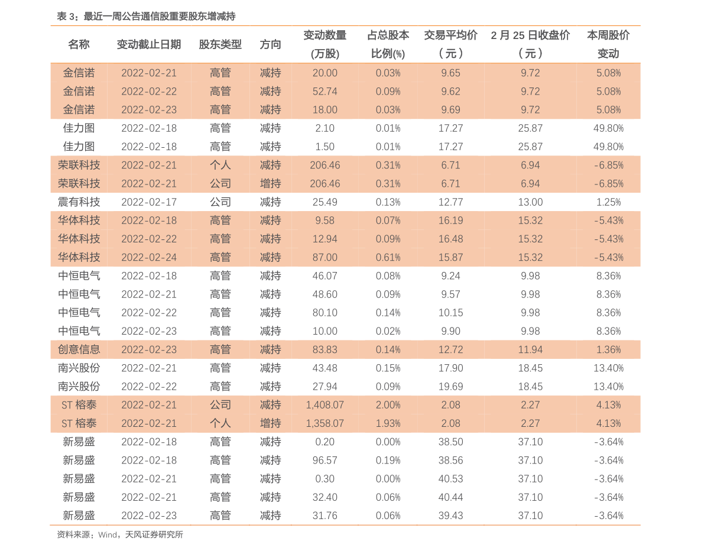
Task: Select average price 39.43
Action: tap(450, 516)
